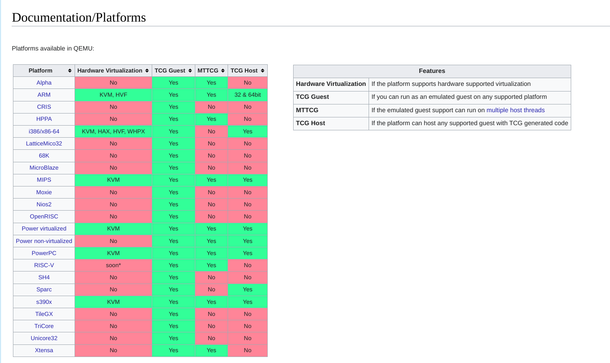Sort table by Platform column arrows

(x=70, y=71)
